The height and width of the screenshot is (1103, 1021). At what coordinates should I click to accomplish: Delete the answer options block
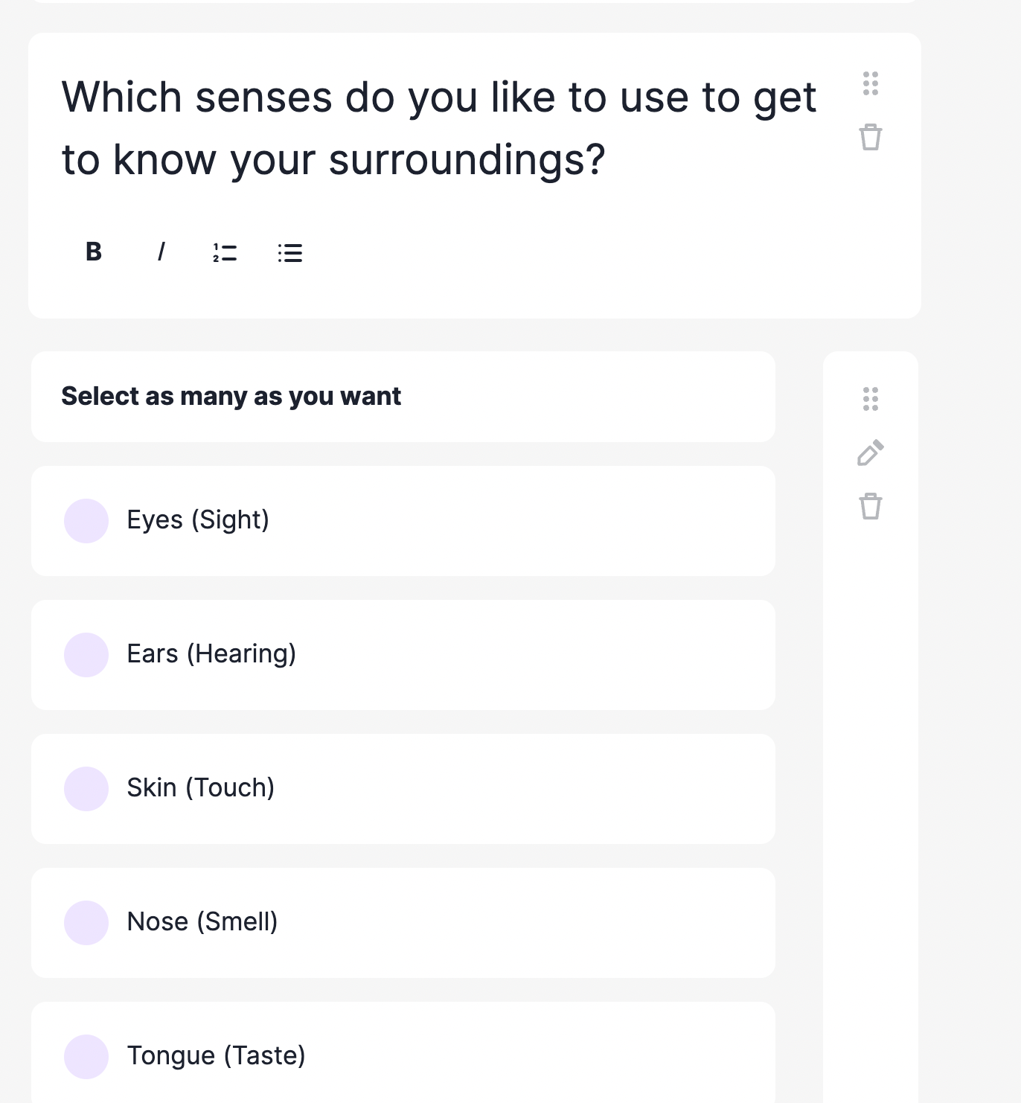coord(871,507)
